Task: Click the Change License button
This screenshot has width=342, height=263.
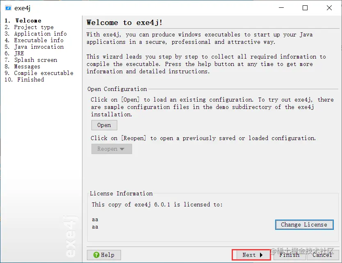Action: pos(304,224)
